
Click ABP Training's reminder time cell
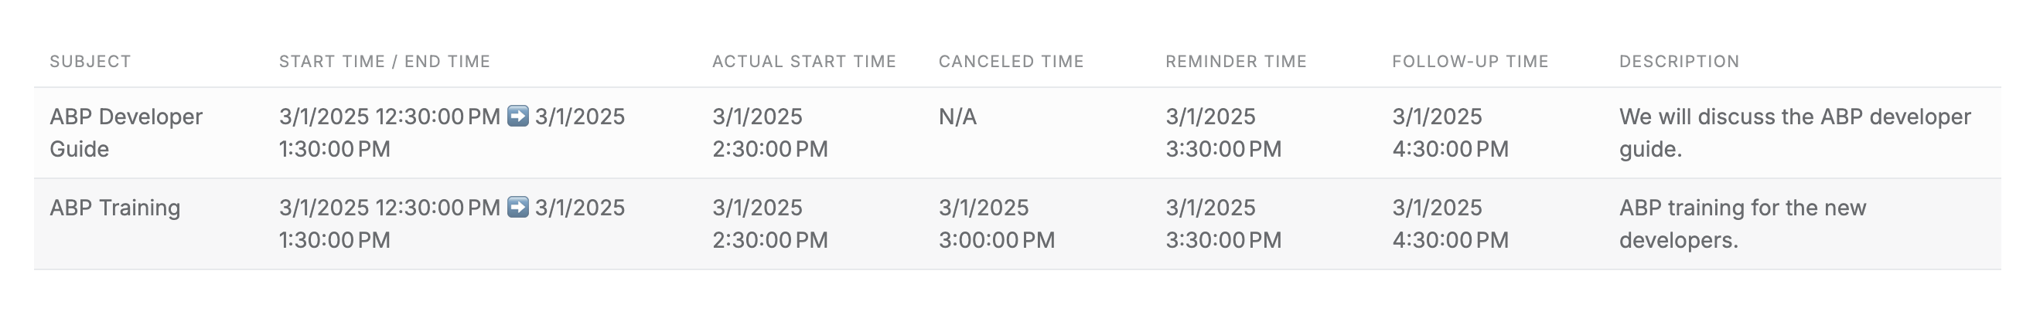point(1223,224)
